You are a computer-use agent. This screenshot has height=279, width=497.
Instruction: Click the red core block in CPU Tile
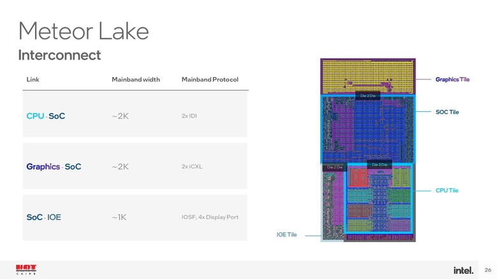point(358,177)
